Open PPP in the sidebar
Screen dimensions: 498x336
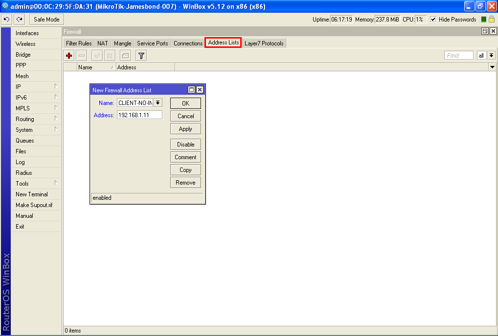point(36,65)
